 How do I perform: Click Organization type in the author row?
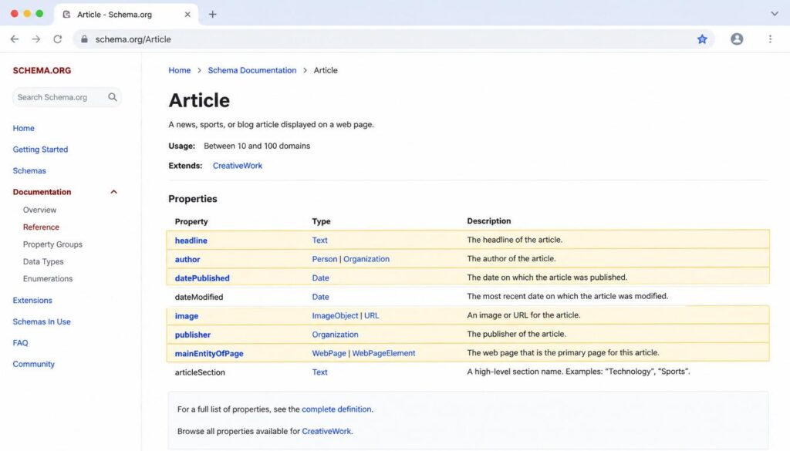tap(366, 259)
